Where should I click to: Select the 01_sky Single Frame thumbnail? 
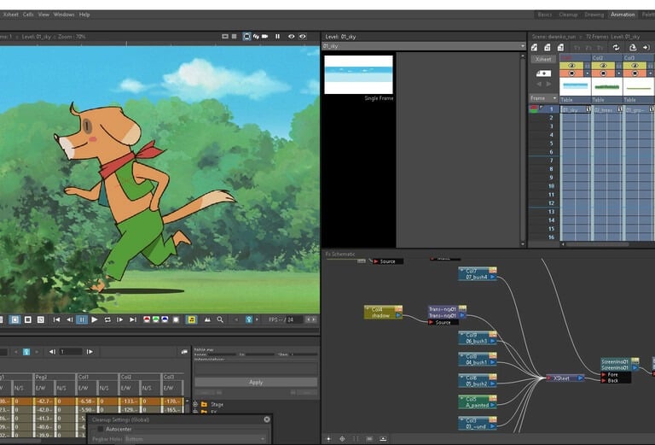(x=358, y=74)
